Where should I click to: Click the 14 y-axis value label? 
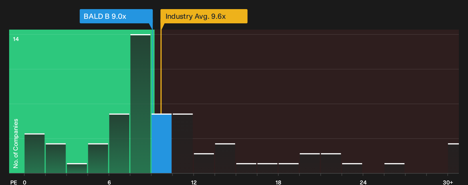[x=16, y=39]
